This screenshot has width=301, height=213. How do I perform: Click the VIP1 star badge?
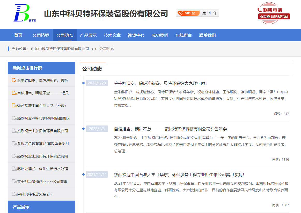point(188,13)
